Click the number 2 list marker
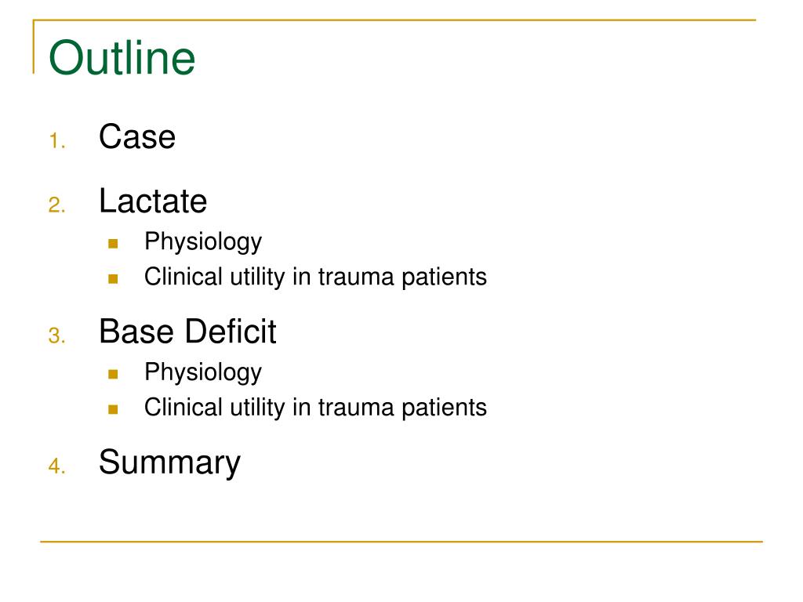The height and width of the screenshot is (602, 803). pyautogui.click(x=57, y=205)
